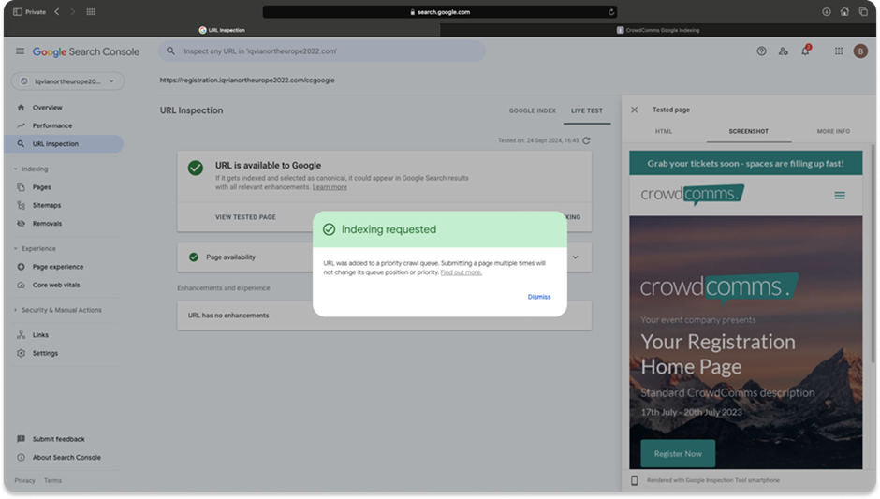Open the notifications bell
The image size is (880, 499).
pyautogui.click(x=805, y=51)
